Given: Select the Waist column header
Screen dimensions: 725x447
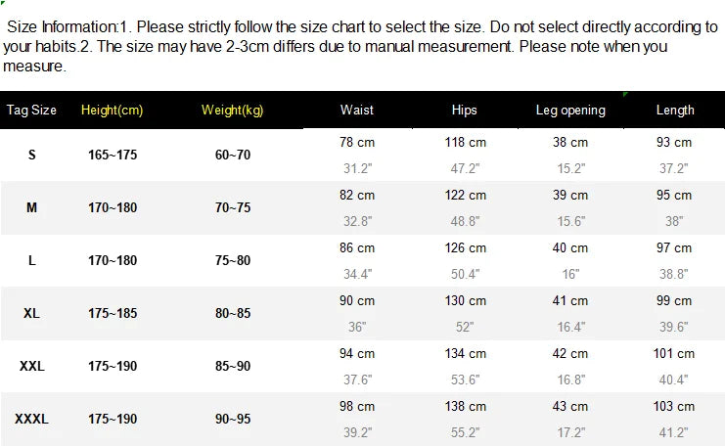Looking at the screenshot, I should pyautogui.click(x=356, y=110).
